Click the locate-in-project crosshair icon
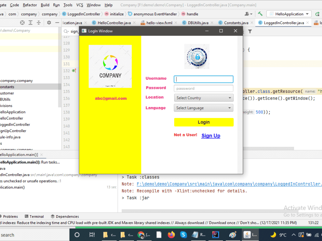The height and width of the screenshot is (241, 322). [x=22, y=23]
